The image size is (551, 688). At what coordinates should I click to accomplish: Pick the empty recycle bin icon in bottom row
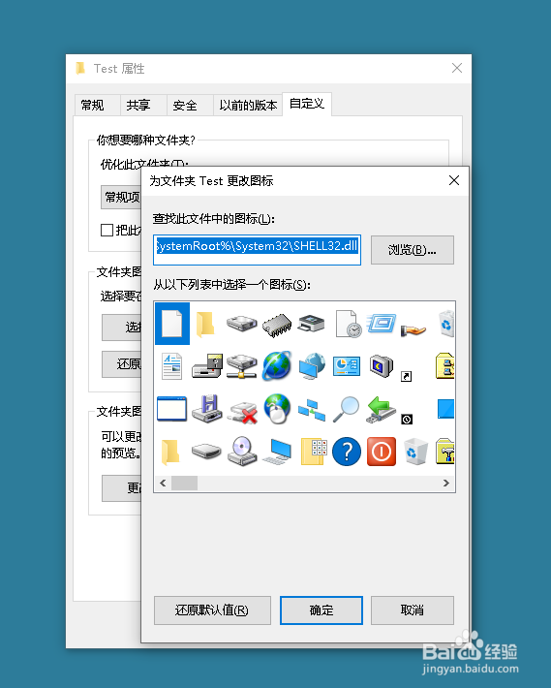coord(415,451)
